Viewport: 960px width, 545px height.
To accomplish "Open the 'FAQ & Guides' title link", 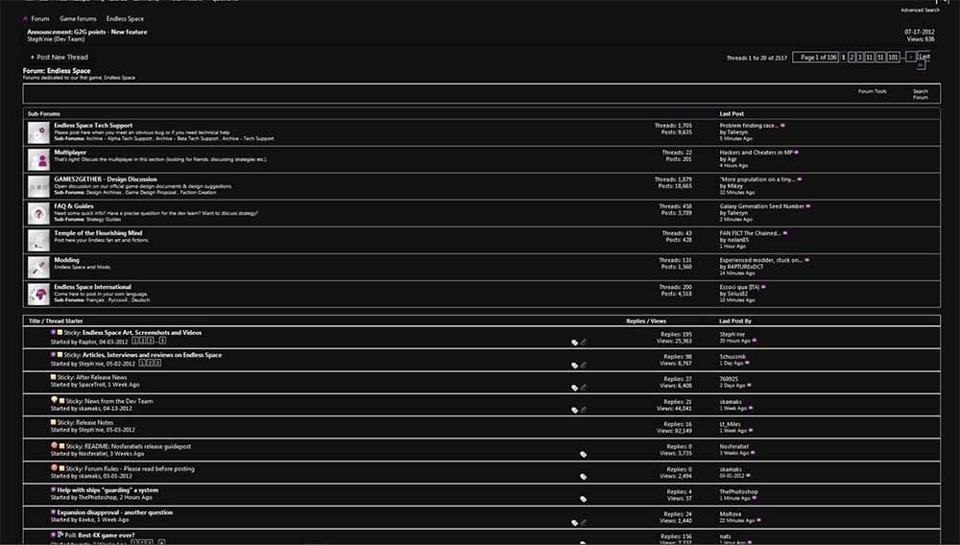I will click(x=74, y=206).
